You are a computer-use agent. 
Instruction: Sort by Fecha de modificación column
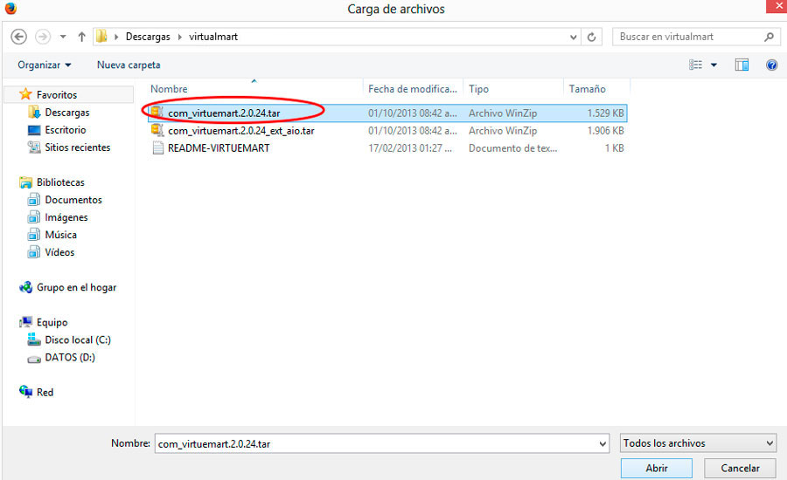pos(412,89)
